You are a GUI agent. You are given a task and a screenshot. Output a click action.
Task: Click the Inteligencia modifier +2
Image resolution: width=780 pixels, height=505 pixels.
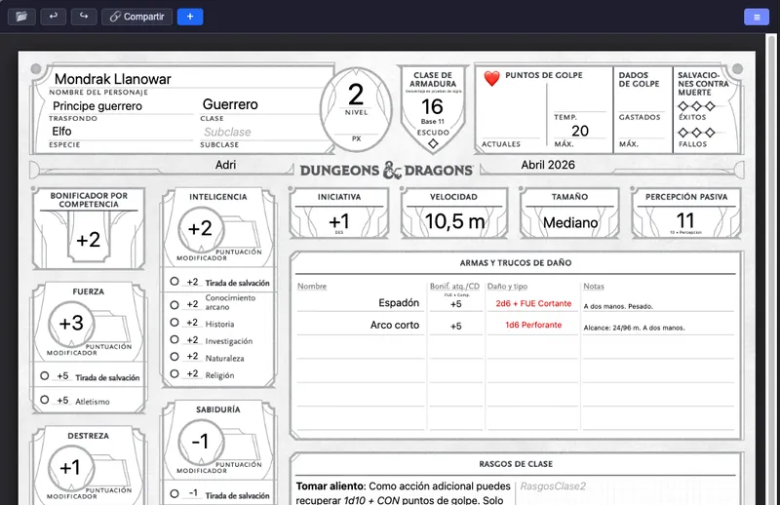point(201,229)
